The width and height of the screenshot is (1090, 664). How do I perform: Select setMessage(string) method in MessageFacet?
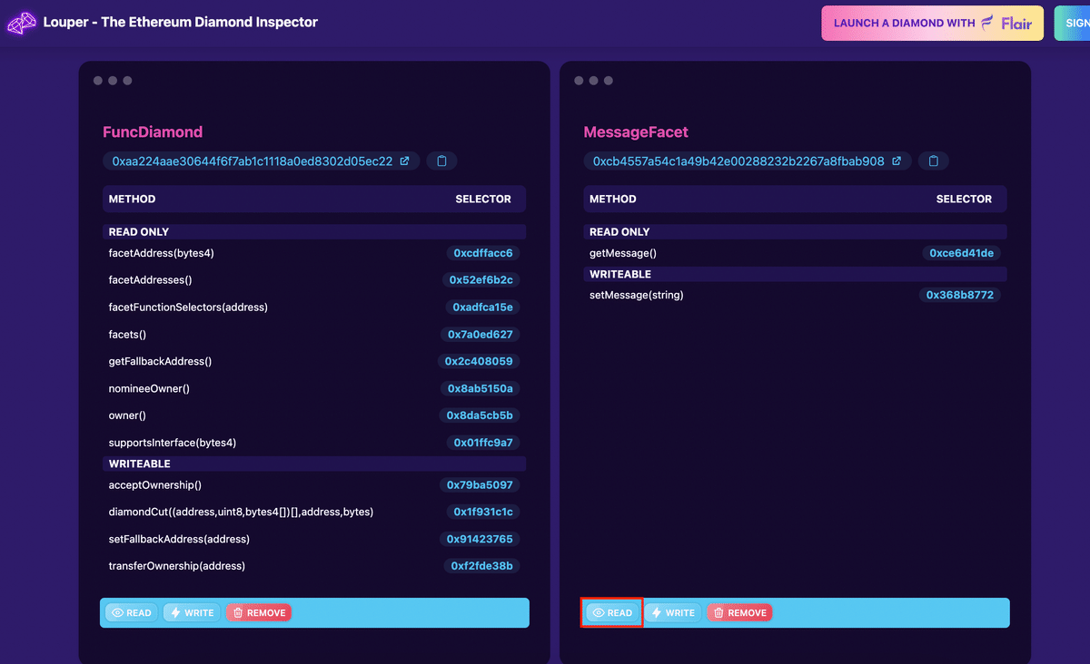637,295
